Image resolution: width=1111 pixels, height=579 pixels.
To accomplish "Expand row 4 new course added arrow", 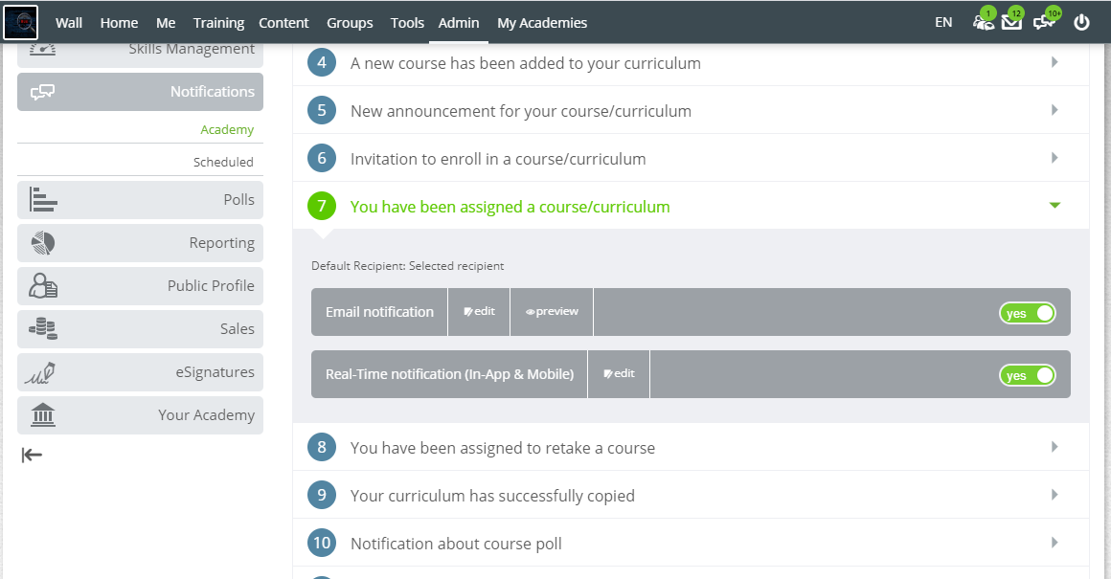I will coord(1054,62).
